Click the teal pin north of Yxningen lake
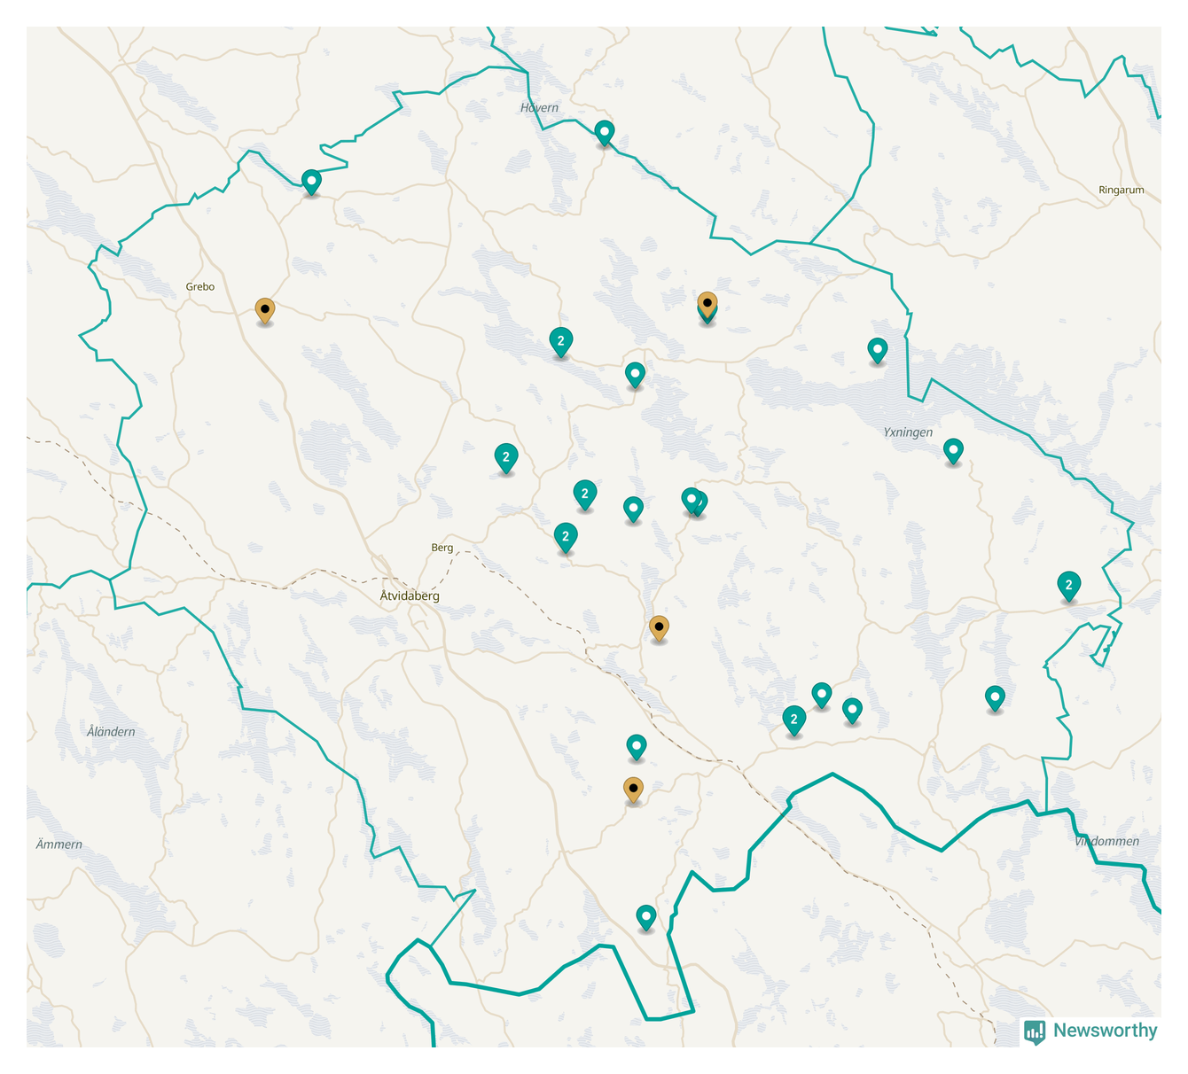Viewport: 1188px width, 1074px height. pyautogui.click(x=877, y=350)
